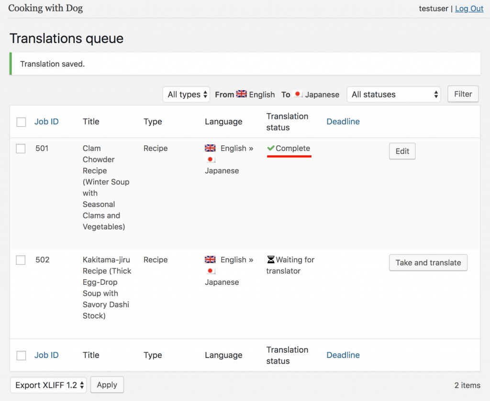Click the Type column header at the top
The height and width of the screenshot is (401, 490).
[x=153, y=121]
